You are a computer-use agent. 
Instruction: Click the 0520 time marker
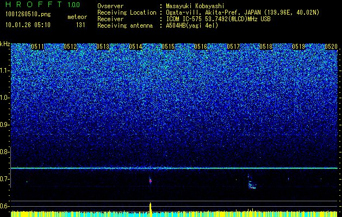(331, 47)
